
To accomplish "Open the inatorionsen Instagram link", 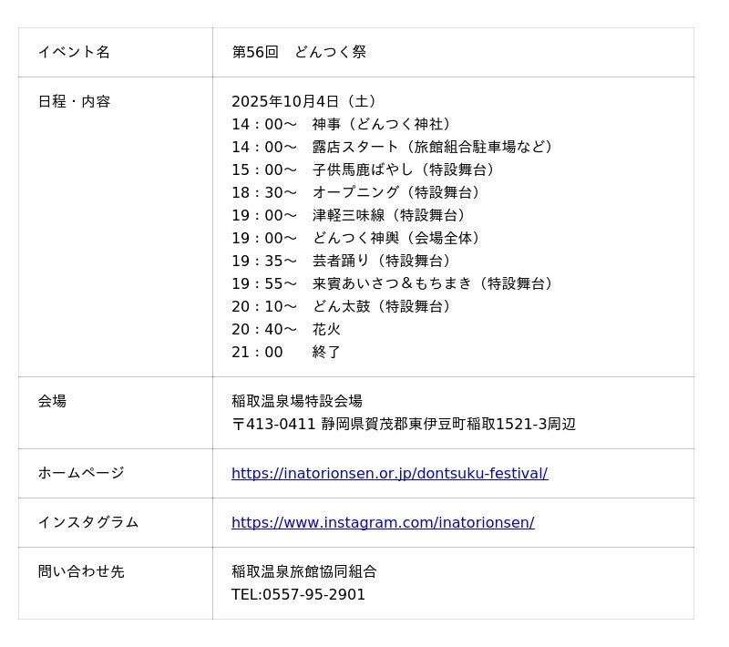I will click(x=383, y=523).
